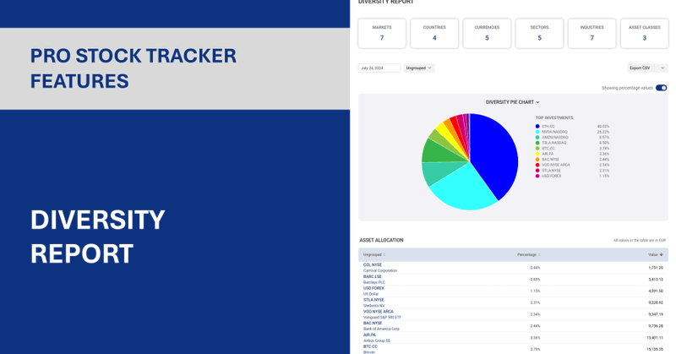Screen dimensions: 676x354
Task: Click the VOO.NYSE ARCA legend label
Action: [556, 165]
